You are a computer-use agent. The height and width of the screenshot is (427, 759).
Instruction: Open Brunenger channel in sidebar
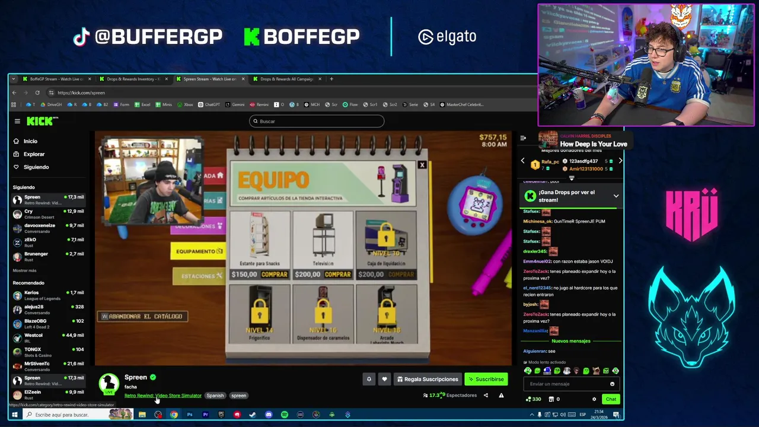coord(49,256)
